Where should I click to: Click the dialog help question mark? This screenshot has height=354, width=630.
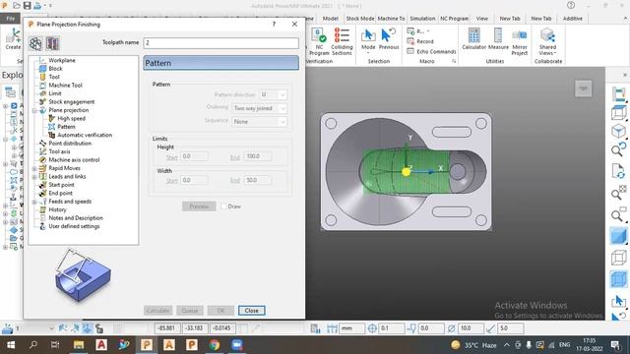(274, 24)
